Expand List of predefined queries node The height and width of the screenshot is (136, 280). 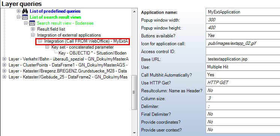coord(18,11)
